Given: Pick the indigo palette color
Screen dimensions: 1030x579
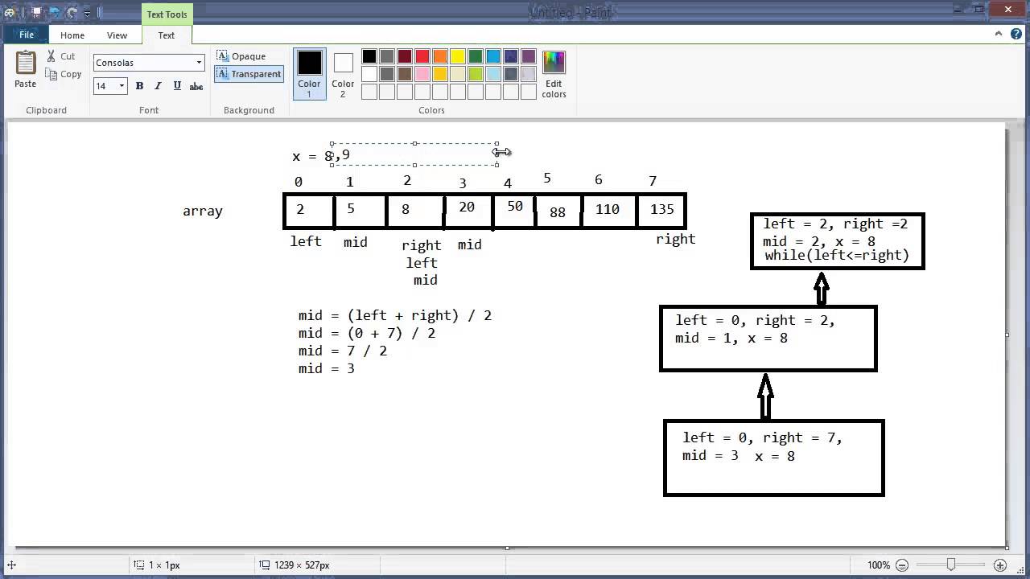Looking at the screenshot, I should [511, 56].
